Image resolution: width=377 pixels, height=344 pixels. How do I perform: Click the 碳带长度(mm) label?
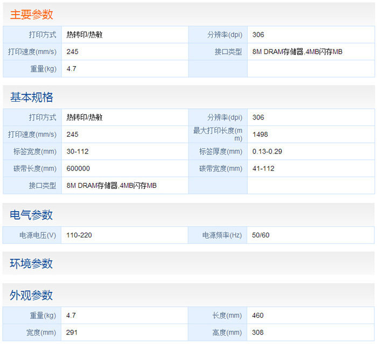point(35,169)
